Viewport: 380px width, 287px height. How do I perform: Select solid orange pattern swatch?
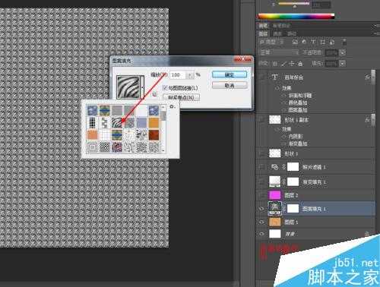pyautogui.click(x=154, y=122)
